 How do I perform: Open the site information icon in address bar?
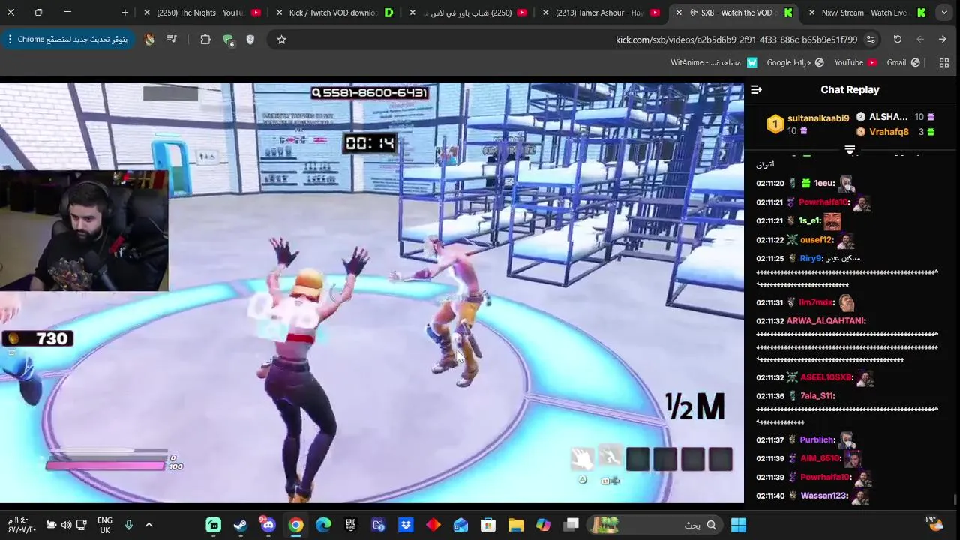point(871,40)
